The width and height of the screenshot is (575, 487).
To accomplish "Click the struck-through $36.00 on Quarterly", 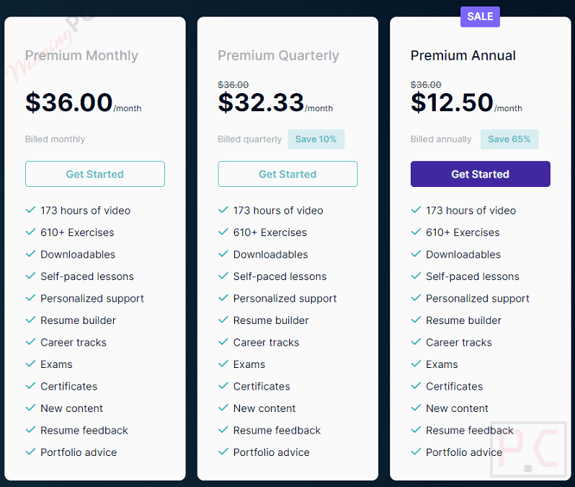I will point(233,85).
